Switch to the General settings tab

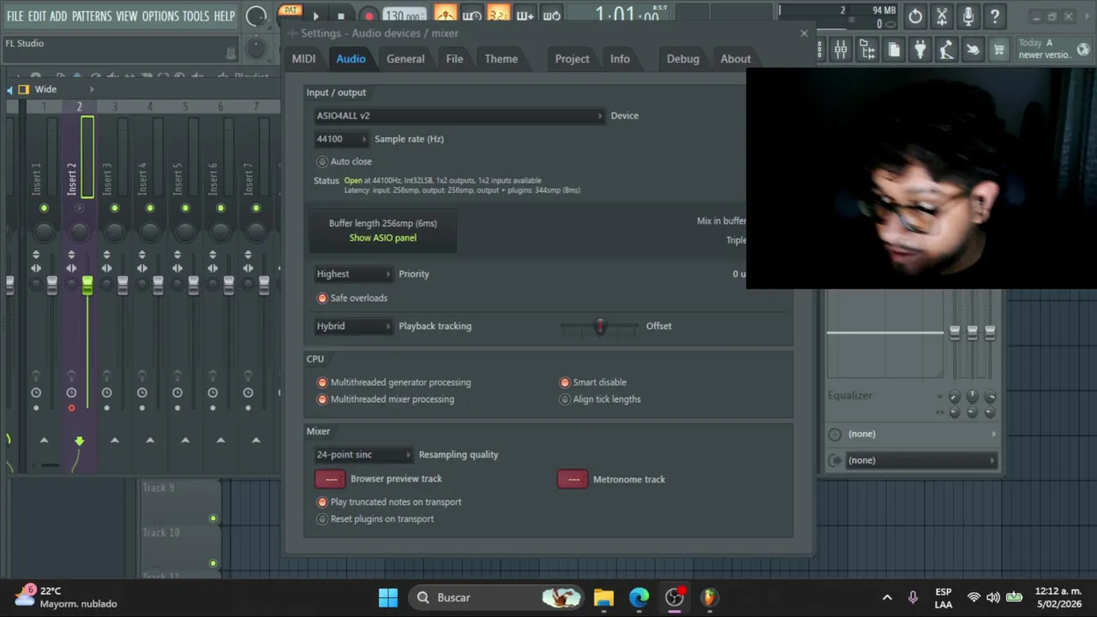(405, 59)
